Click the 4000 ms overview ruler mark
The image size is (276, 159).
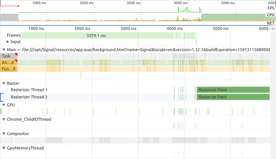181,3
